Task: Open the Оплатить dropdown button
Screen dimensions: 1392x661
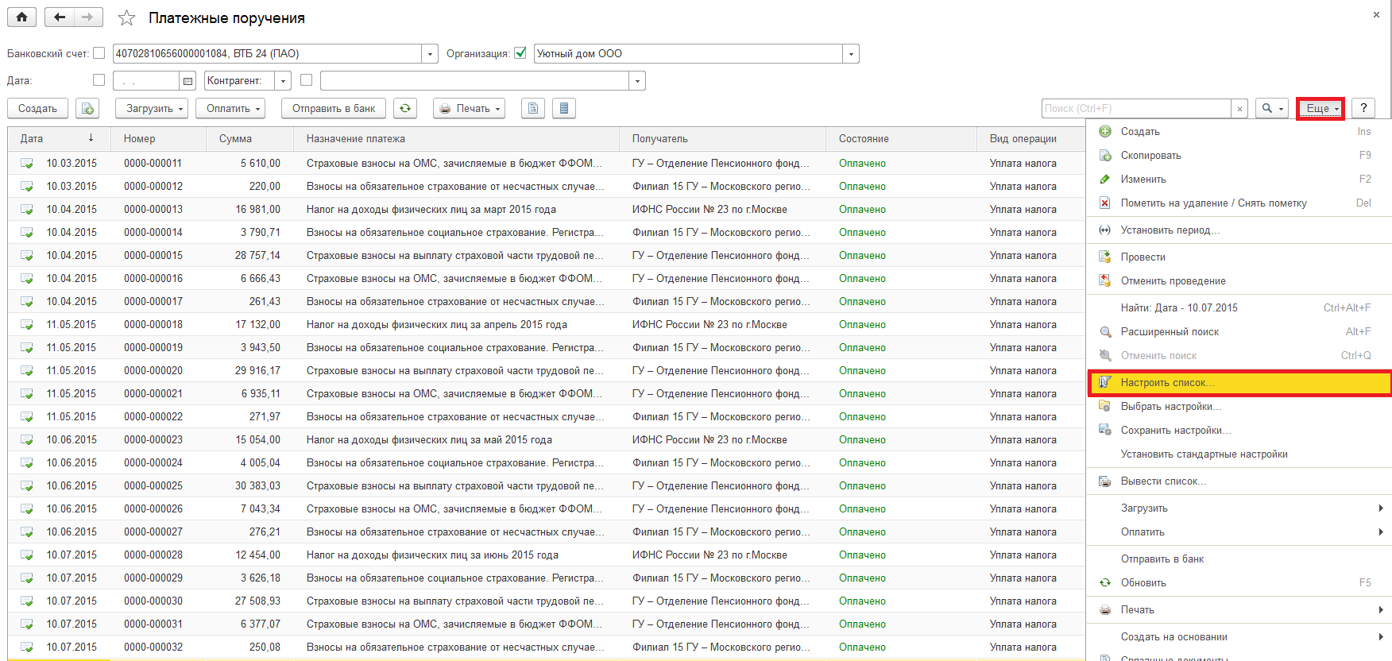Action: [x=230, y=108]
